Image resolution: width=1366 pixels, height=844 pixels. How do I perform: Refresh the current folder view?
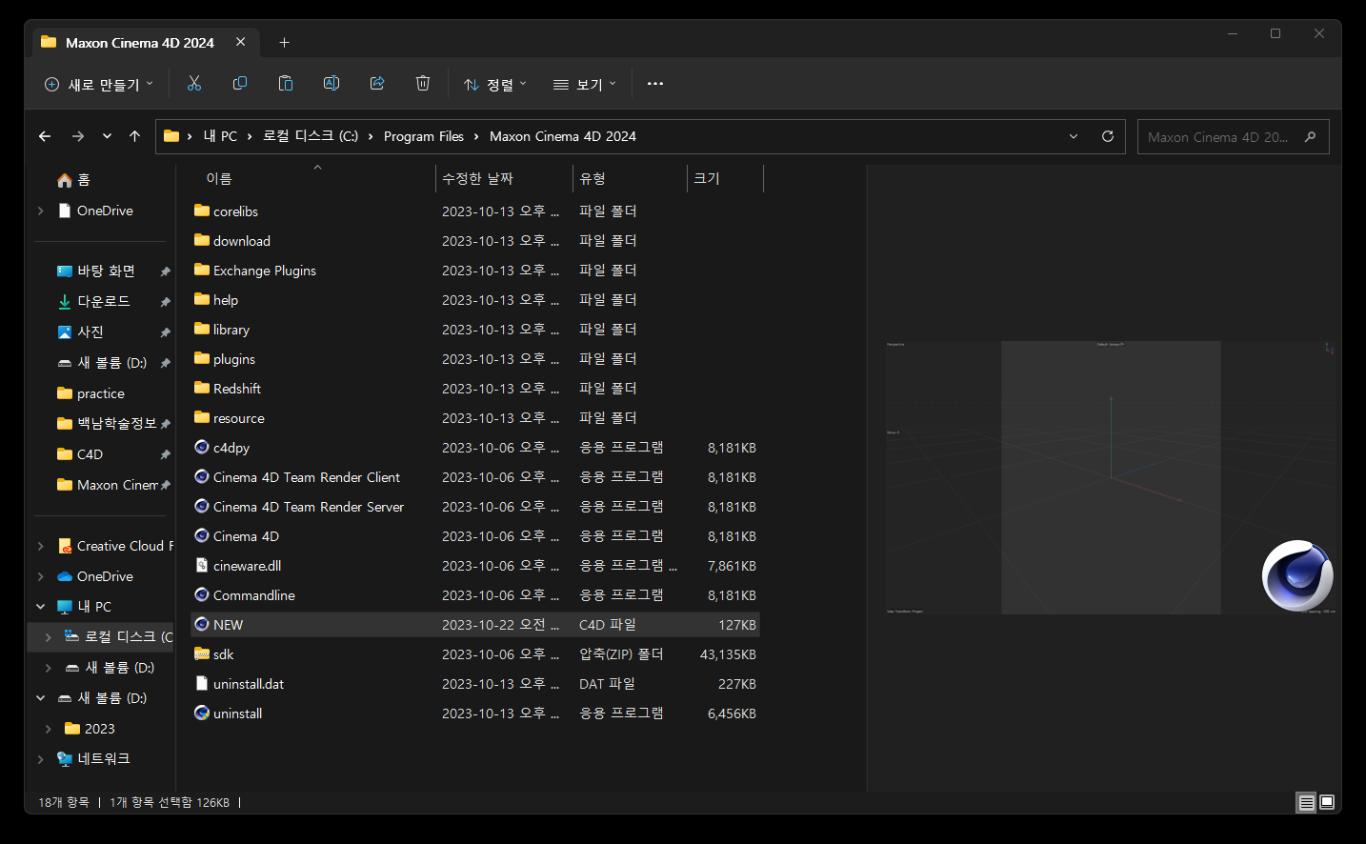(x=1108, y=136)
